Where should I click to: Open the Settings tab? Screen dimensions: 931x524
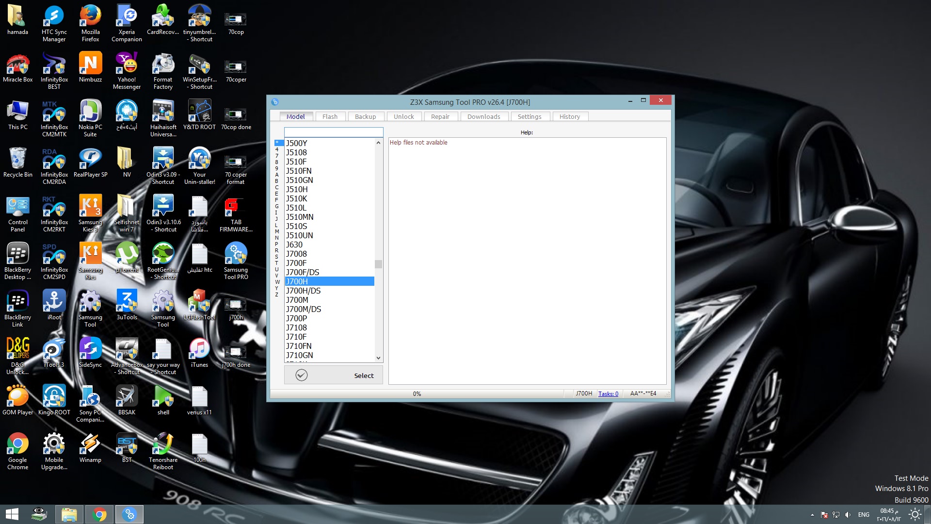coord(529,116)
